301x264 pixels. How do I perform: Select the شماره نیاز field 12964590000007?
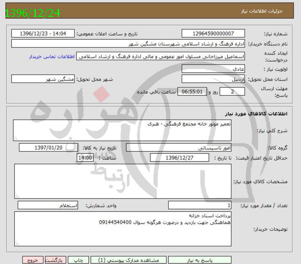(x=213, y=33)
